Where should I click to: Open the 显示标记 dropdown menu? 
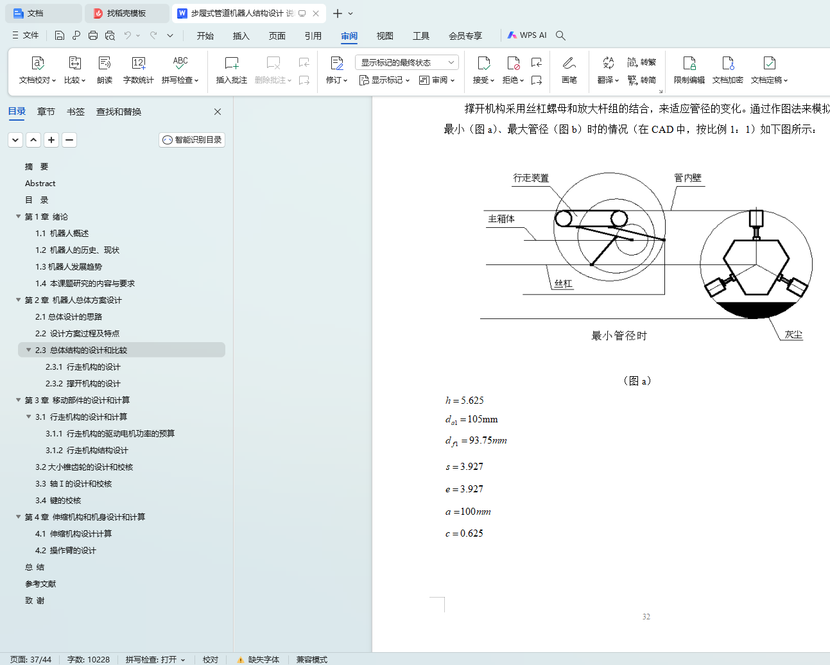tap(385, 80)
